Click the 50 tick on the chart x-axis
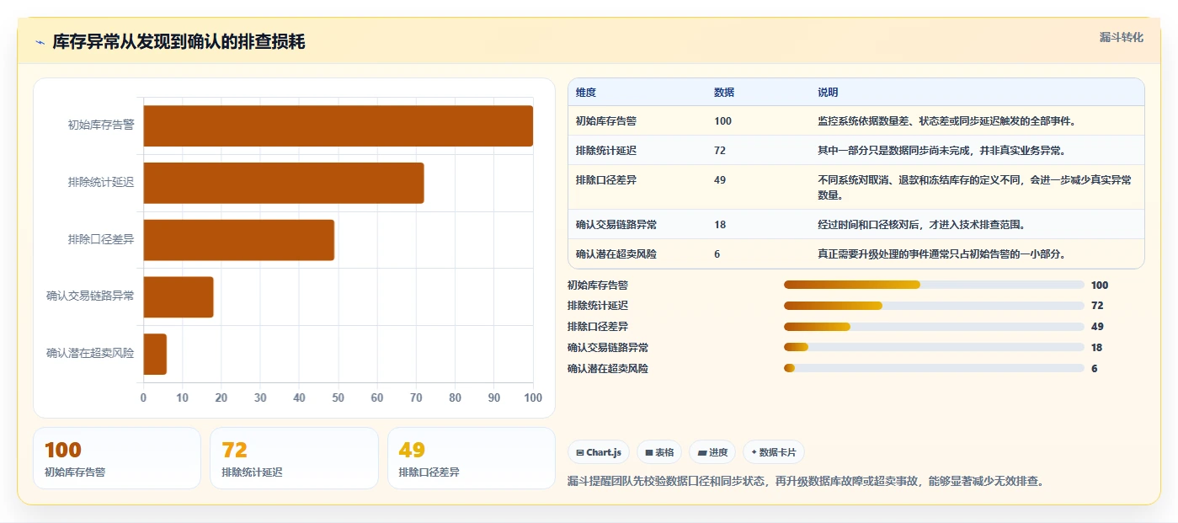Viewport: 1178px width, 523px height. pyautogui.click(x=338, y=398)
